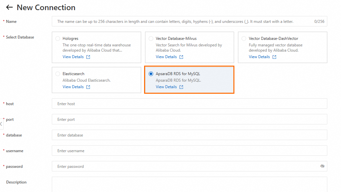Click into the connection Name field
Screen dimensions: 341x192
coord(183,22)
